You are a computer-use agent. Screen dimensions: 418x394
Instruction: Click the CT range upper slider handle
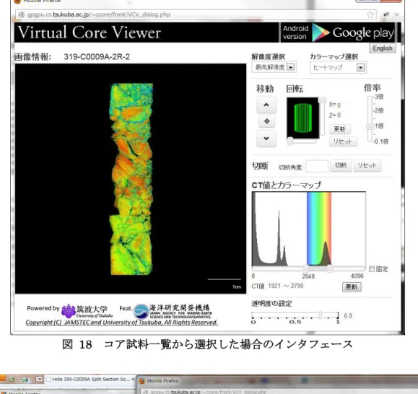point(330,268)
